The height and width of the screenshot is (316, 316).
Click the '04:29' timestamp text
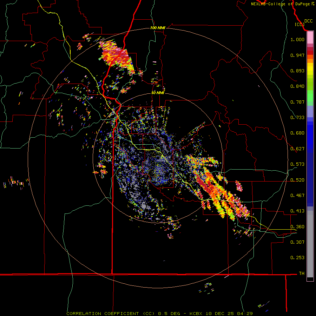[245, 314]
